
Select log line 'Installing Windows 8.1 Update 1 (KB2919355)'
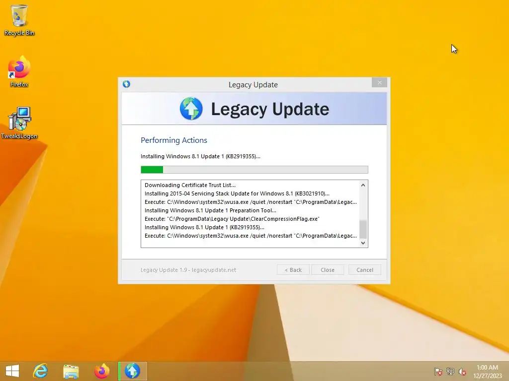tap(204, 227)
